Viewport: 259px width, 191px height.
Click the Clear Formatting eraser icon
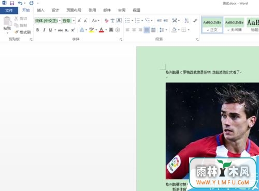pyautogui.click(x=106, y=21)
